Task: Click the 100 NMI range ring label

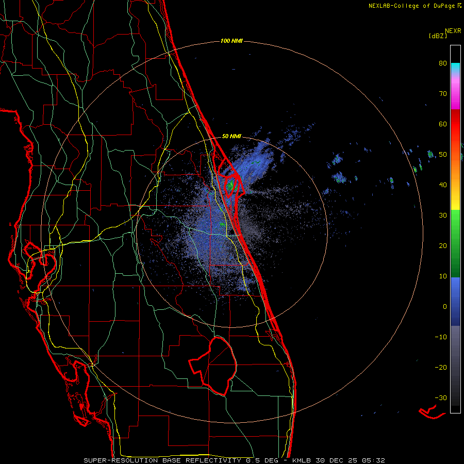Action: (231, 41)
